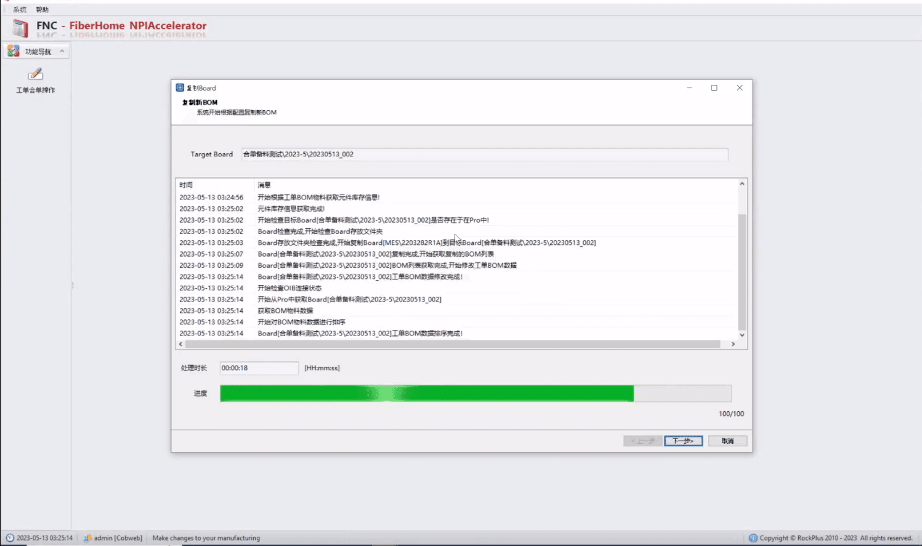Click the log list scroll up arrow
The width and height of the screenshot is (922, 546).
(x=742, y=184)
